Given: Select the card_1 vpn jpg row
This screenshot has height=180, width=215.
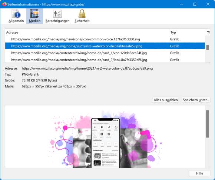Looking at the screenshot, I should tap(105, 53).
